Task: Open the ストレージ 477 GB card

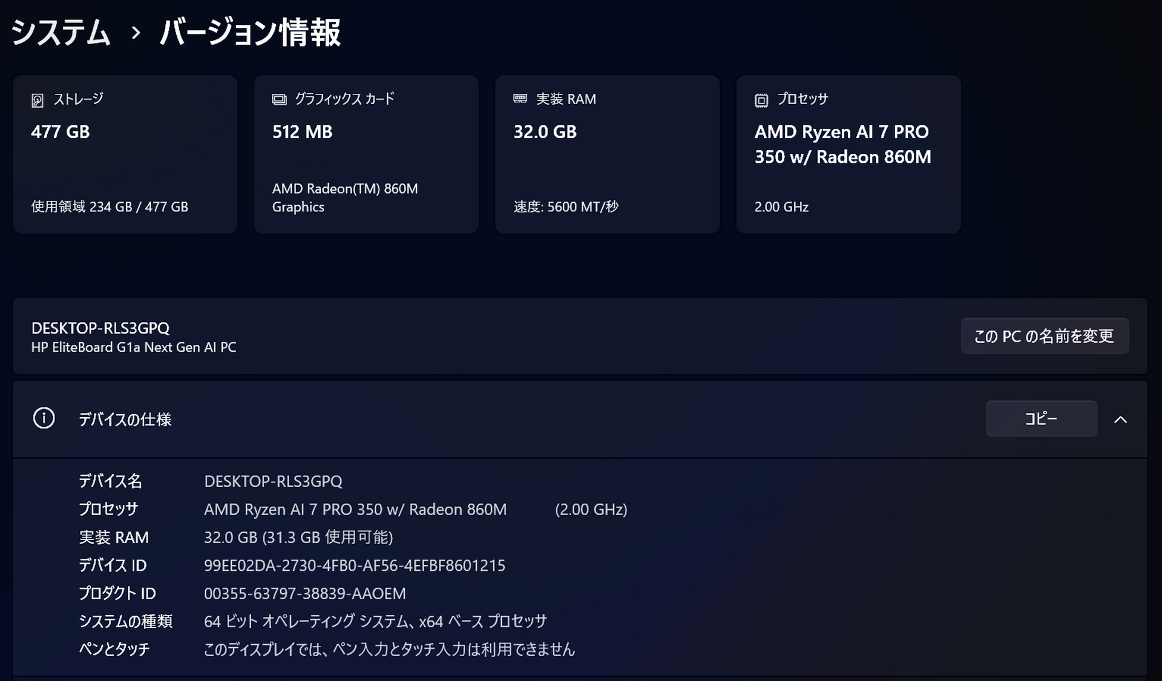Action: pyautogui.click(x=125, y=154)
